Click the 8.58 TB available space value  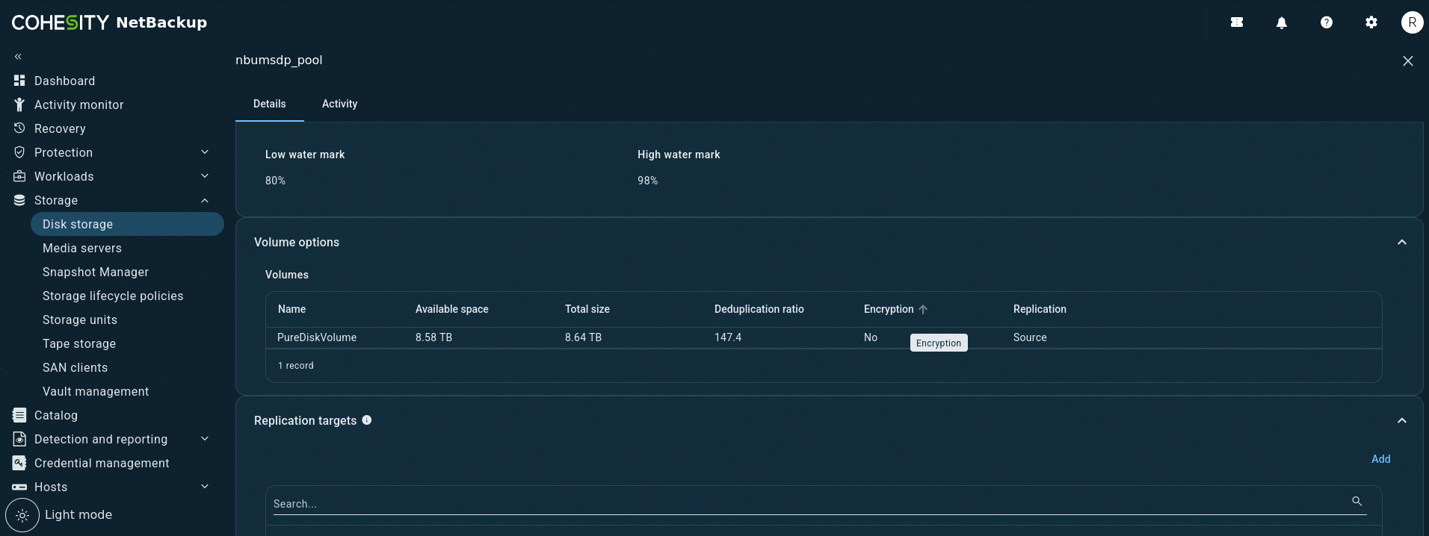[x=434, y=337]
